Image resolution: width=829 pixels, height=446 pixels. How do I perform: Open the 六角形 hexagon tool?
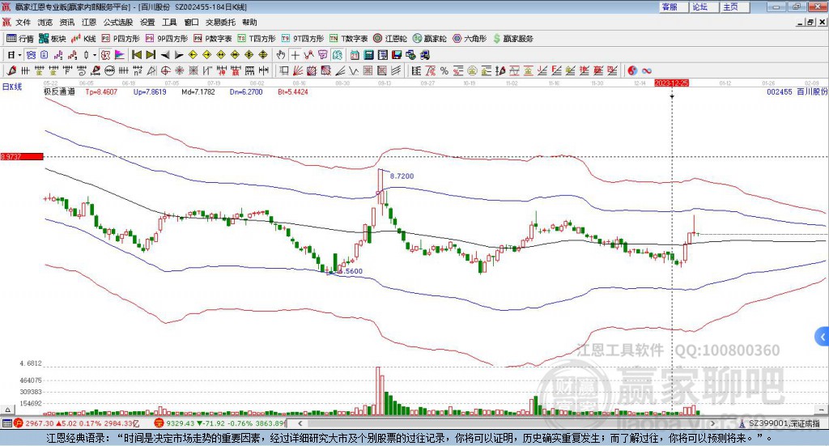470,39
